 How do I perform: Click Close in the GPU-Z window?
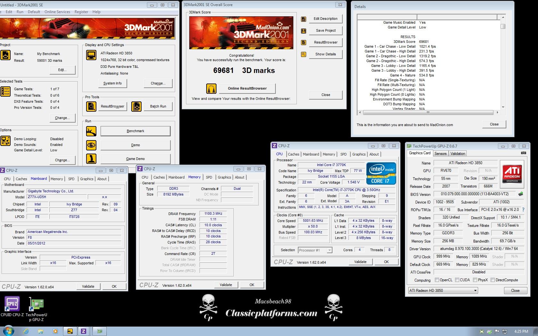pos(515,291)
